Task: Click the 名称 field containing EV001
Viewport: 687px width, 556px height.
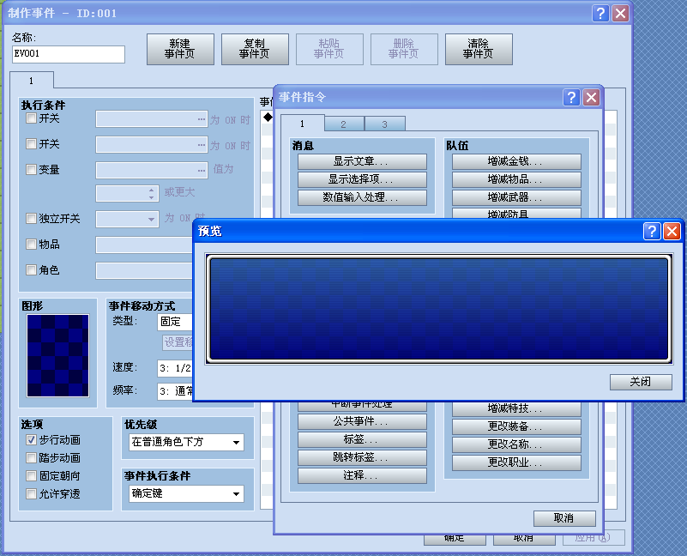Action: pyautogui.click(x=69, y=54)
